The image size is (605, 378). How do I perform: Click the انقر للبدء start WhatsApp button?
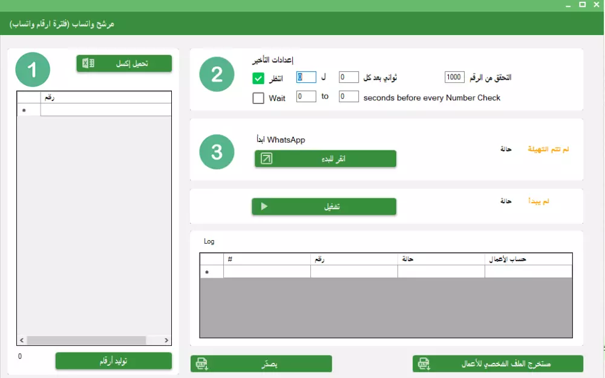pyautogui.click(x=325, y=158)
